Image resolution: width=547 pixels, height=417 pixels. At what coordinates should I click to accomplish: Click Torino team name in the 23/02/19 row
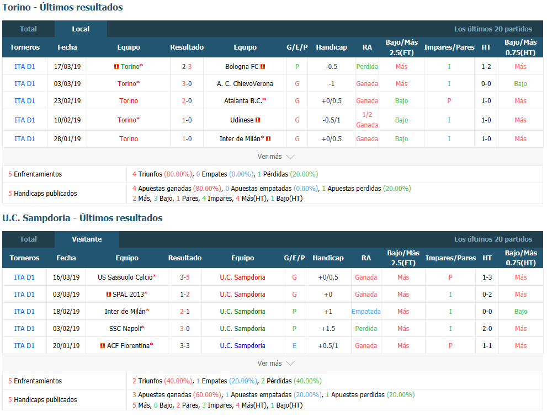(129, 101)
